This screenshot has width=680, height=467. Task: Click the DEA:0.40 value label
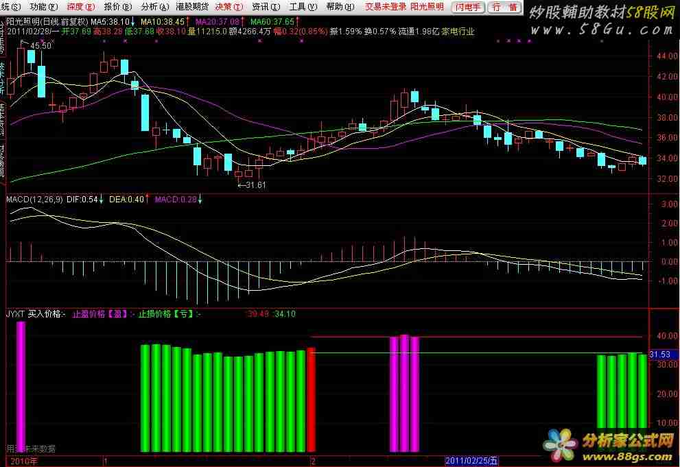tap(126, 200)
